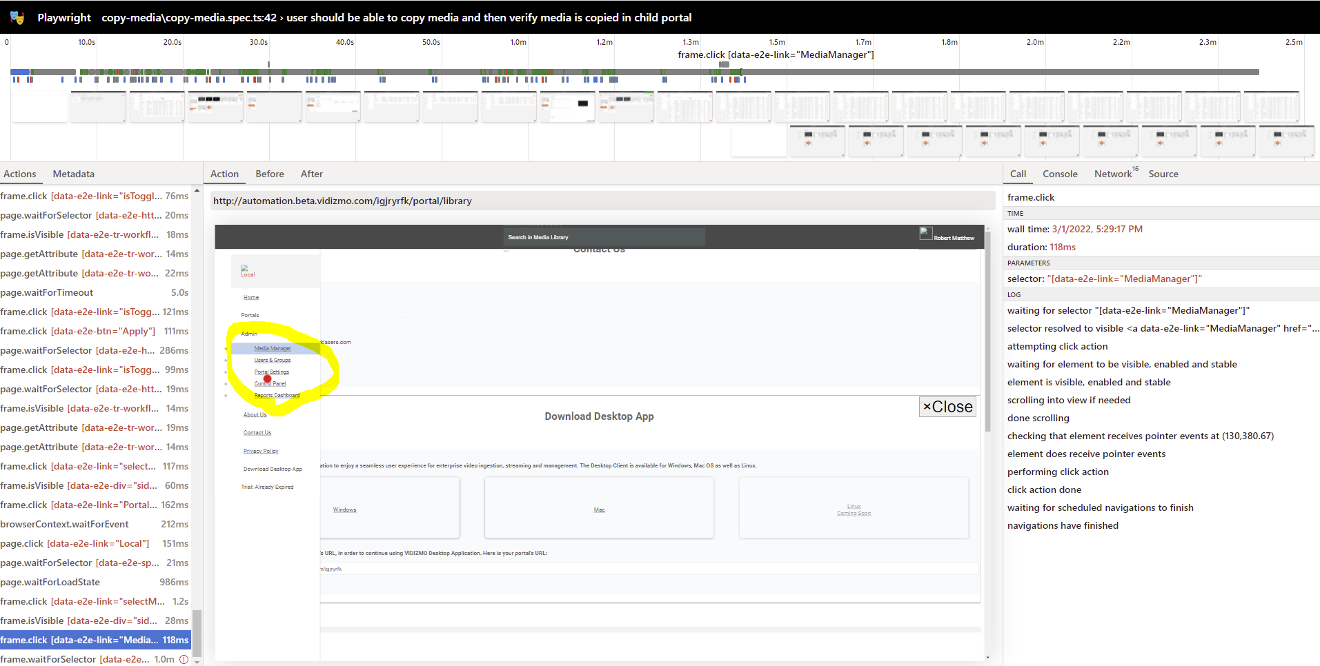
Task: Click Media Manager link in sidebar
Action: [273, 348]
